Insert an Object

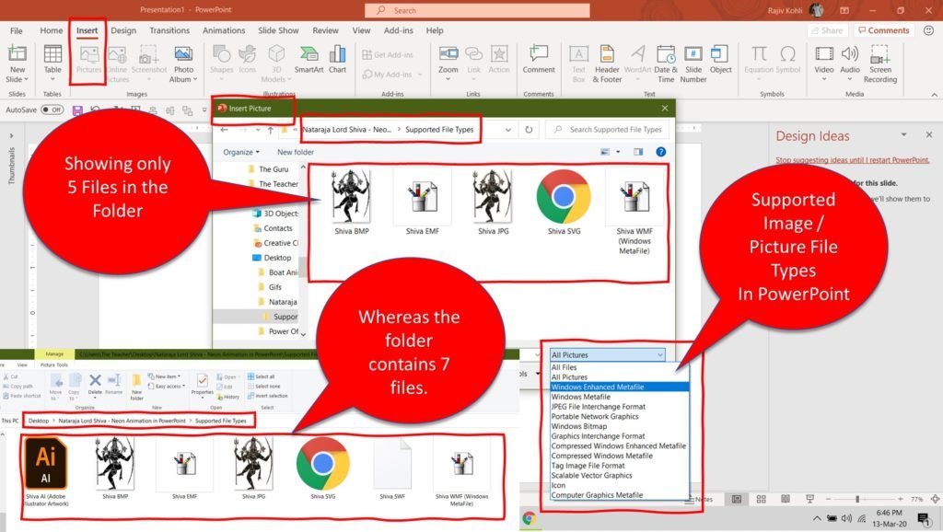tap(720, 59)
